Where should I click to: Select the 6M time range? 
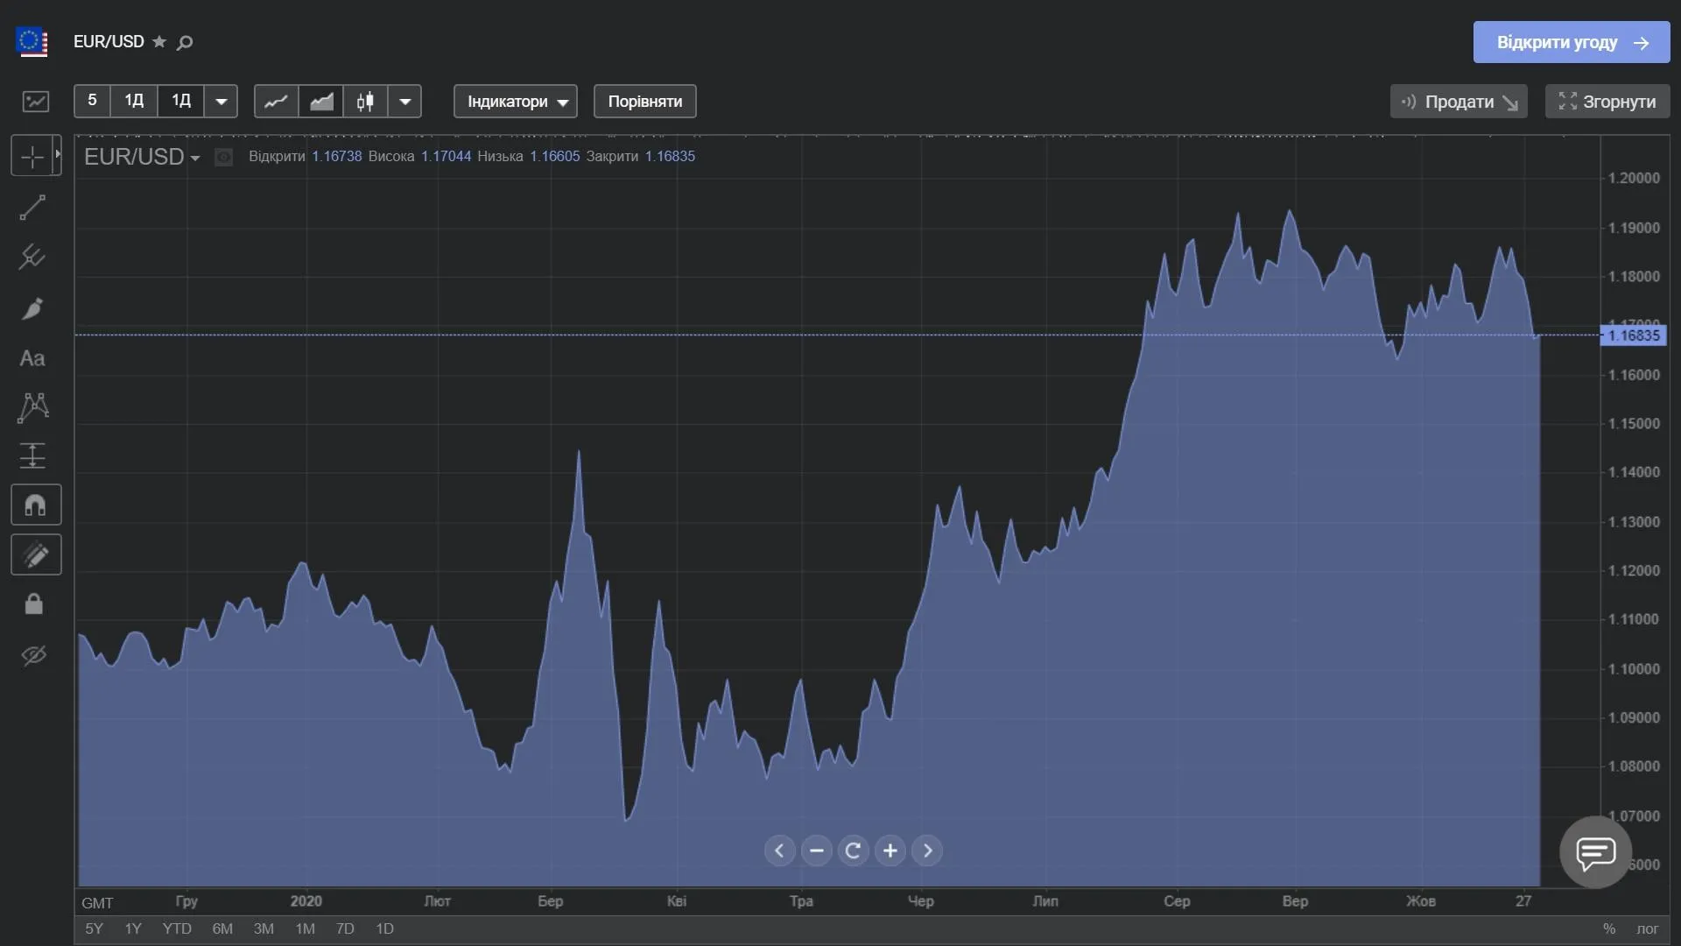222,928
